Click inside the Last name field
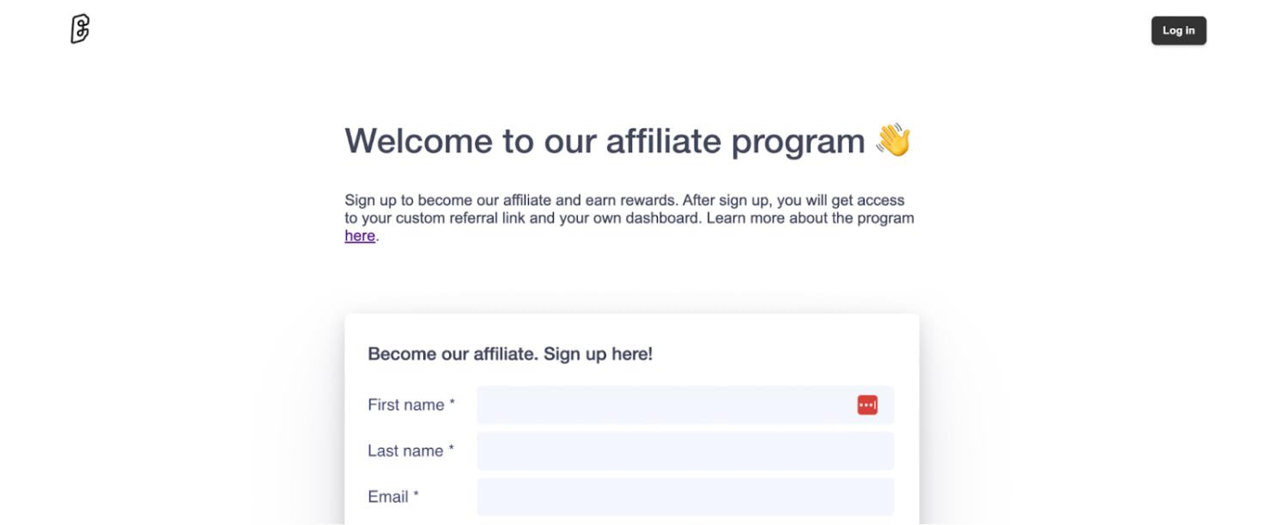This screenshot has width=1288, height=525. coord(685,450)
